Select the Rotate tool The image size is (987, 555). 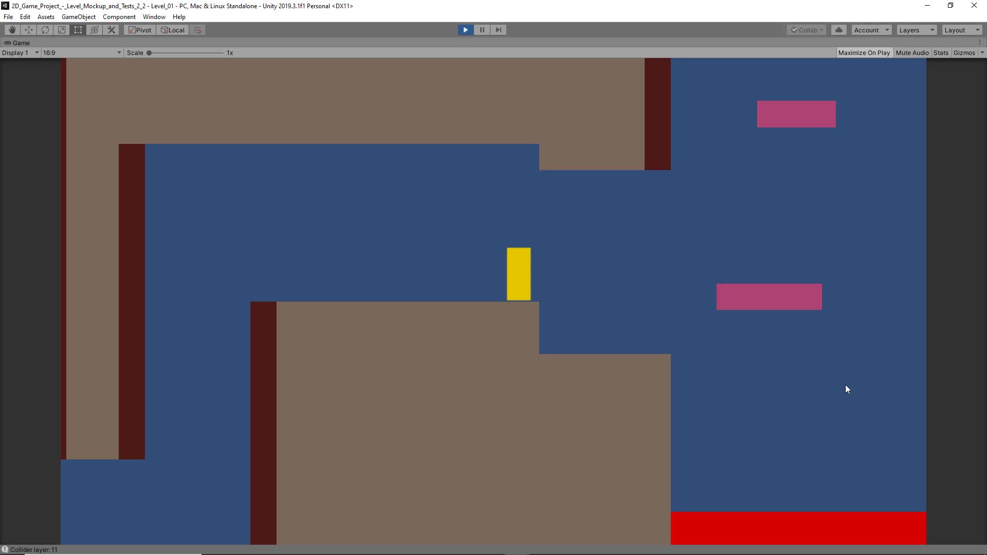45,30
